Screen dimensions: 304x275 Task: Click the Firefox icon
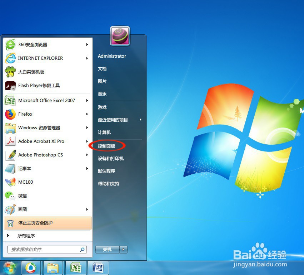pos(10,114)
